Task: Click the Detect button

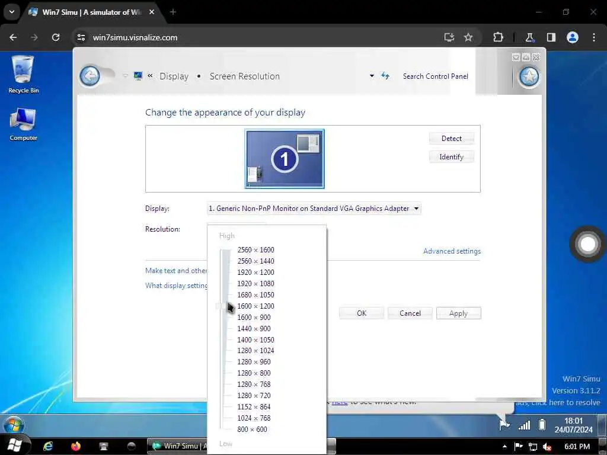Action: [x=451, y=139]
